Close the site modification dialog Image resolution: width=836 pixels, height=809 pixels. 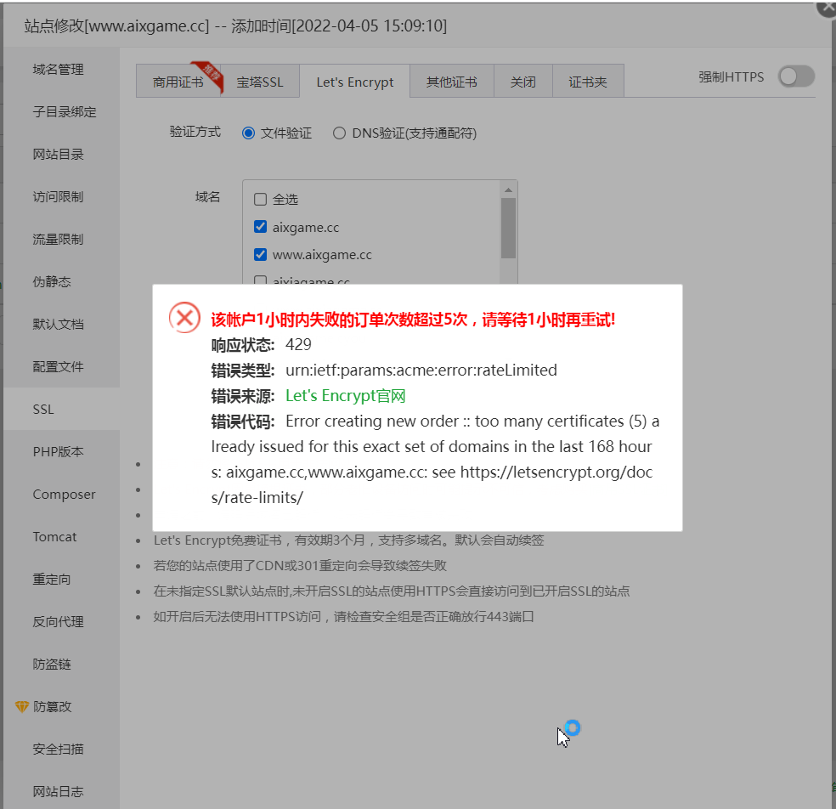[x=828, y=8]
